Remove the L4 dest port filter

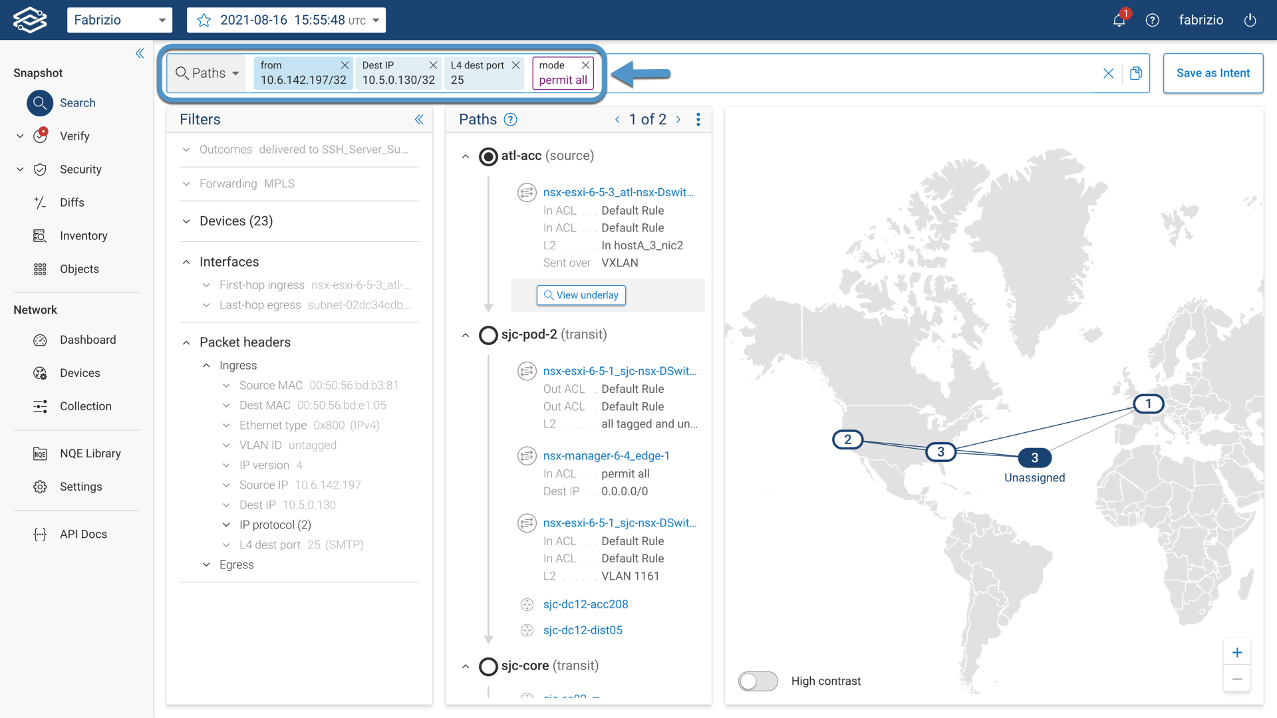(x=515, y=65)
